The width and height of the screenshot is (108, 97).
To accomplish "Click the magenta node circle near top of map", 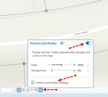I will tap(46, 11).
